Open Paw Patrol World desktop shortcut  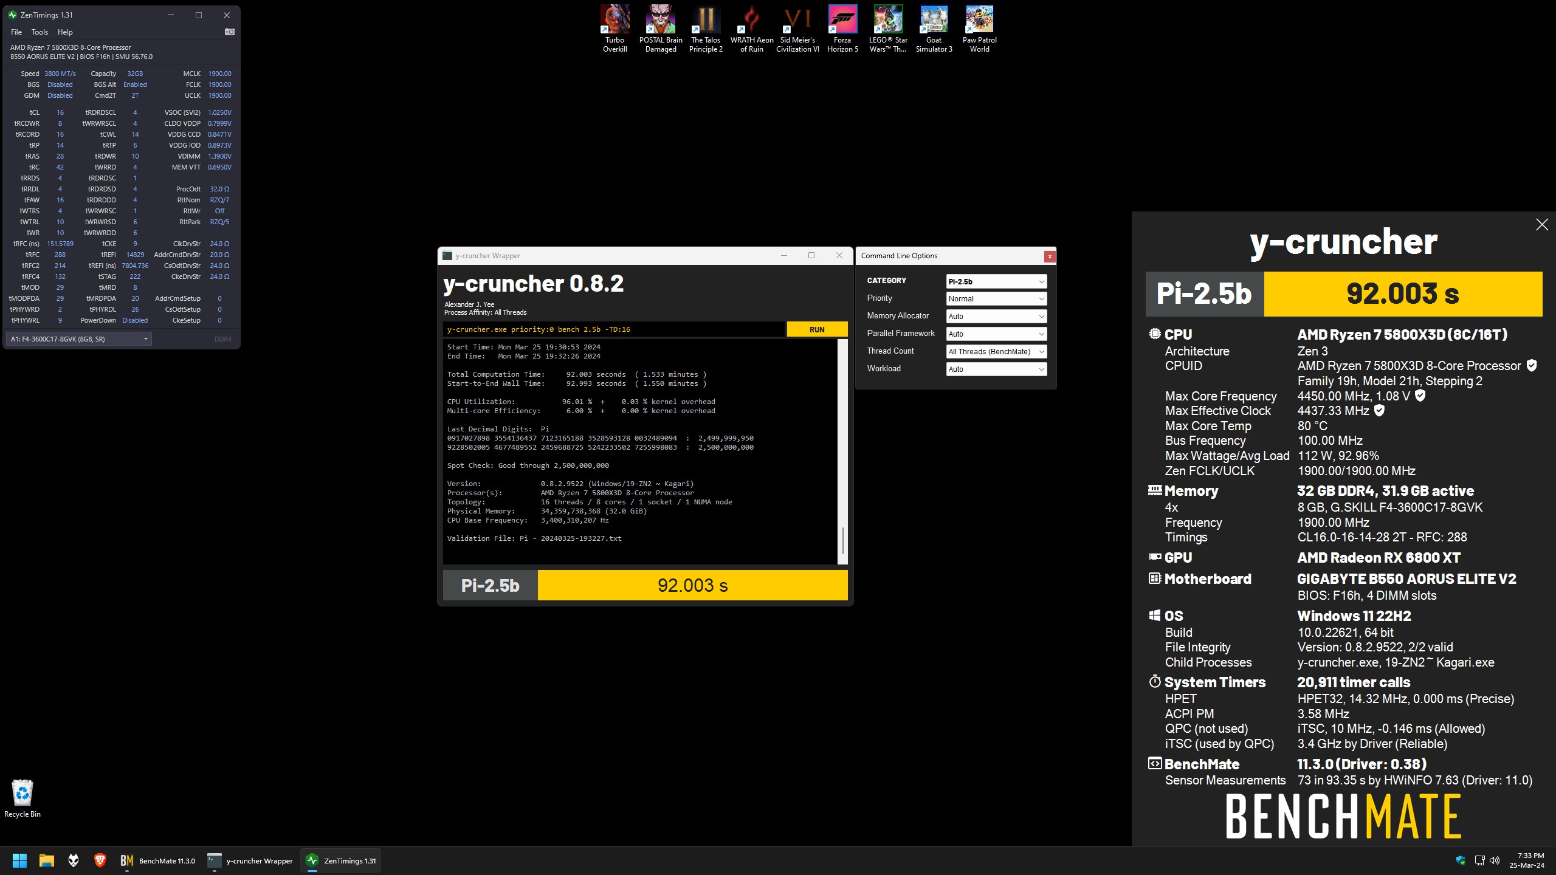979,29
